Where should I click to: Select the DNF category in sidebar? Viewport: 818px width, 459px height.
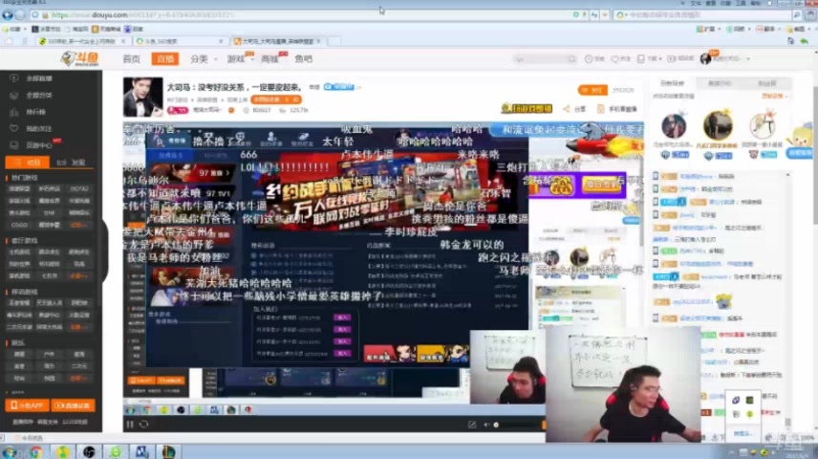pyautogui.click(x=49, y=213)
